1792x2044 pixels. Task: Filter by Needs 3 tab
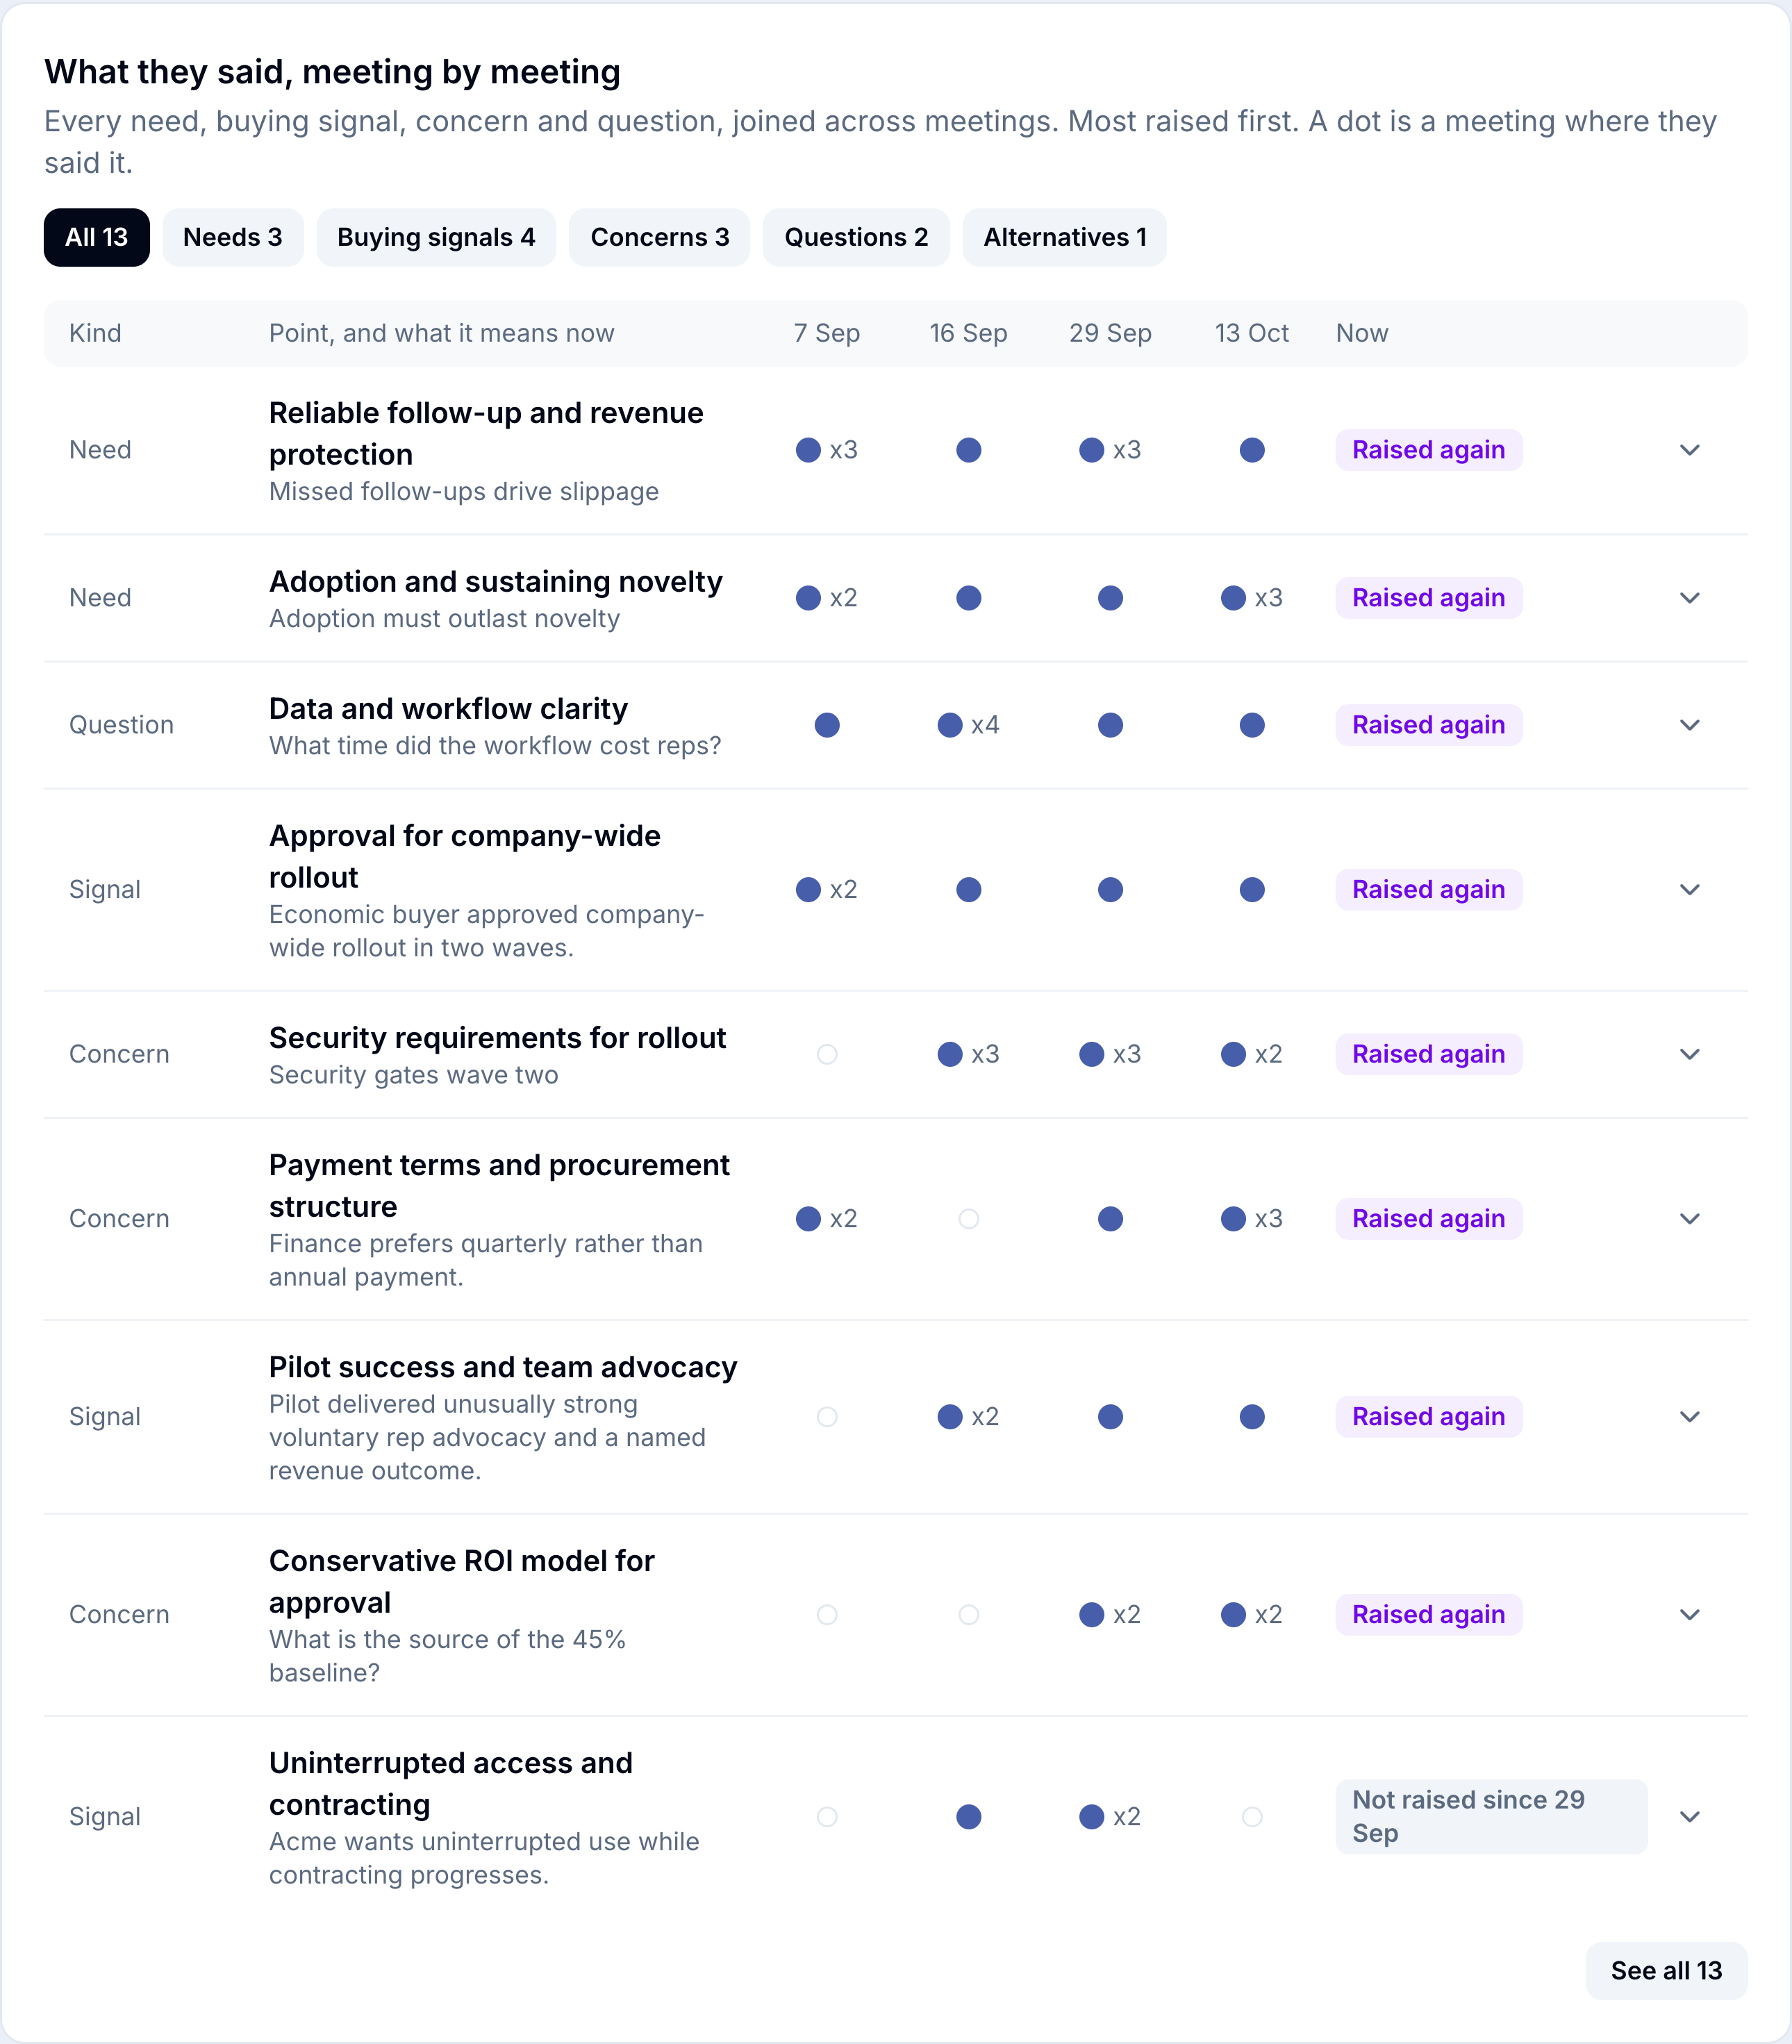(x=233, y=237)
